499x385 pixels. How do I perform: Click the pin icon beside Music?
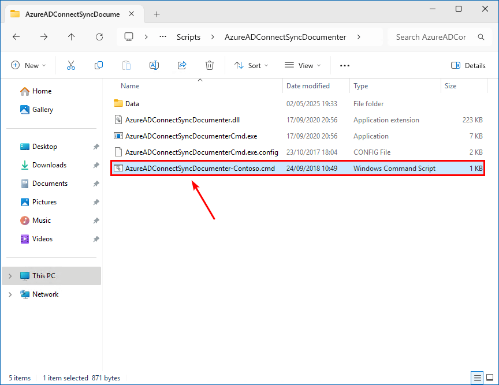[96, 220]
